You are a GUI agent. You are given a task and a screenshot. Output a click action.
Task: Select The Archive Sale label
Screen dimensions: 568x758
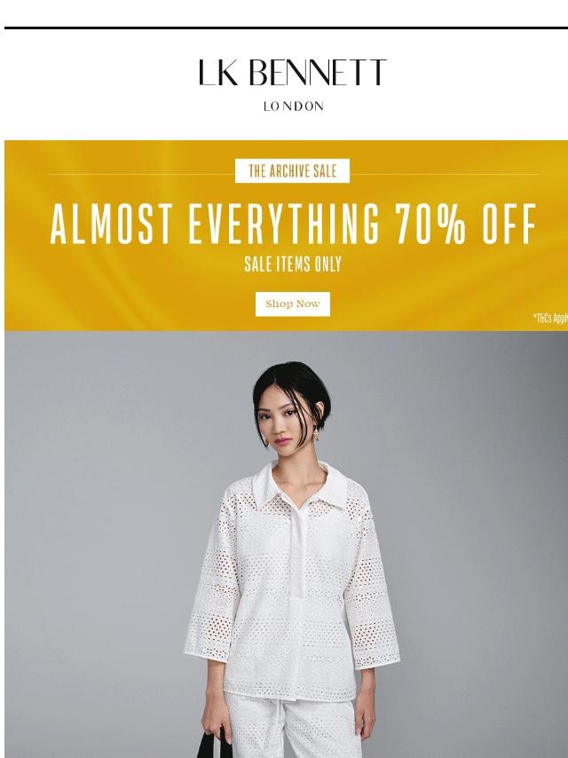pyautogui.click(x=292, y=170)
